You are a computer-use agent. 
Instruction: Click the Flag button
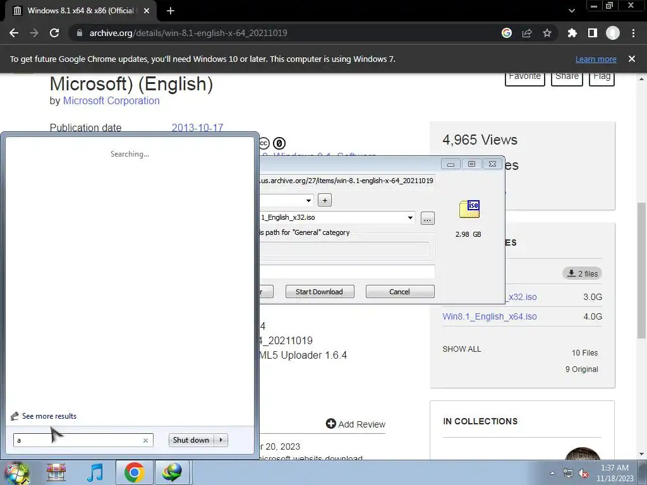pyautogui.click(x=602, y=78)
